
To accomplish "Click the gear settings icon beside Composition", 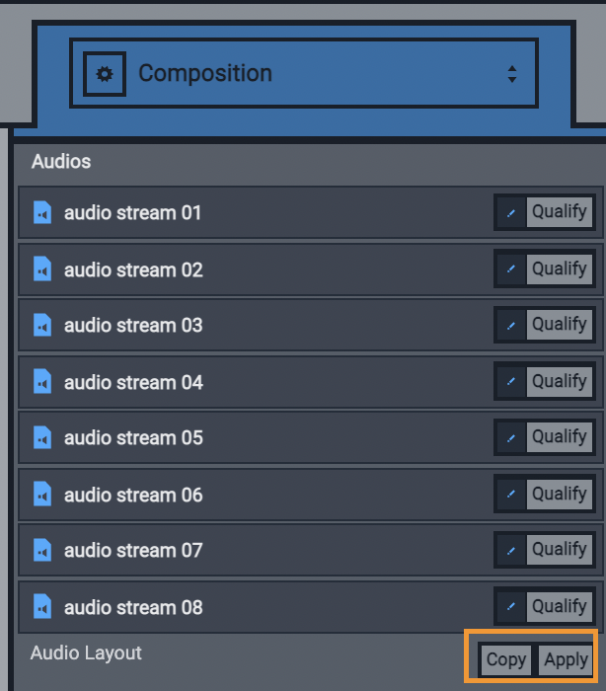I will coord(105,73).
